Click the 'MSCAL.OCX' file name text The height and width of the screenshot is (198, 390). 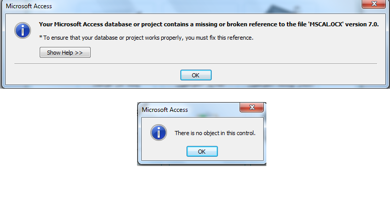326,24
